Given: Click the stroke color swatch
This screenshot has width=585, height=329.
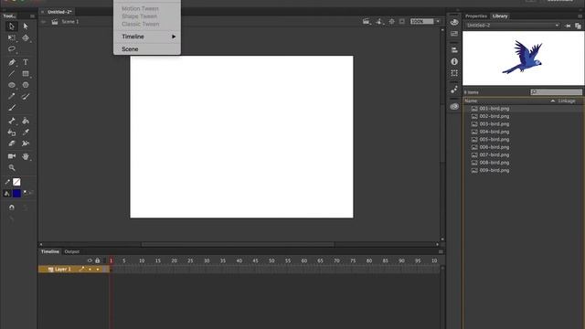Looking at the screenshot, I should (16, 182).
